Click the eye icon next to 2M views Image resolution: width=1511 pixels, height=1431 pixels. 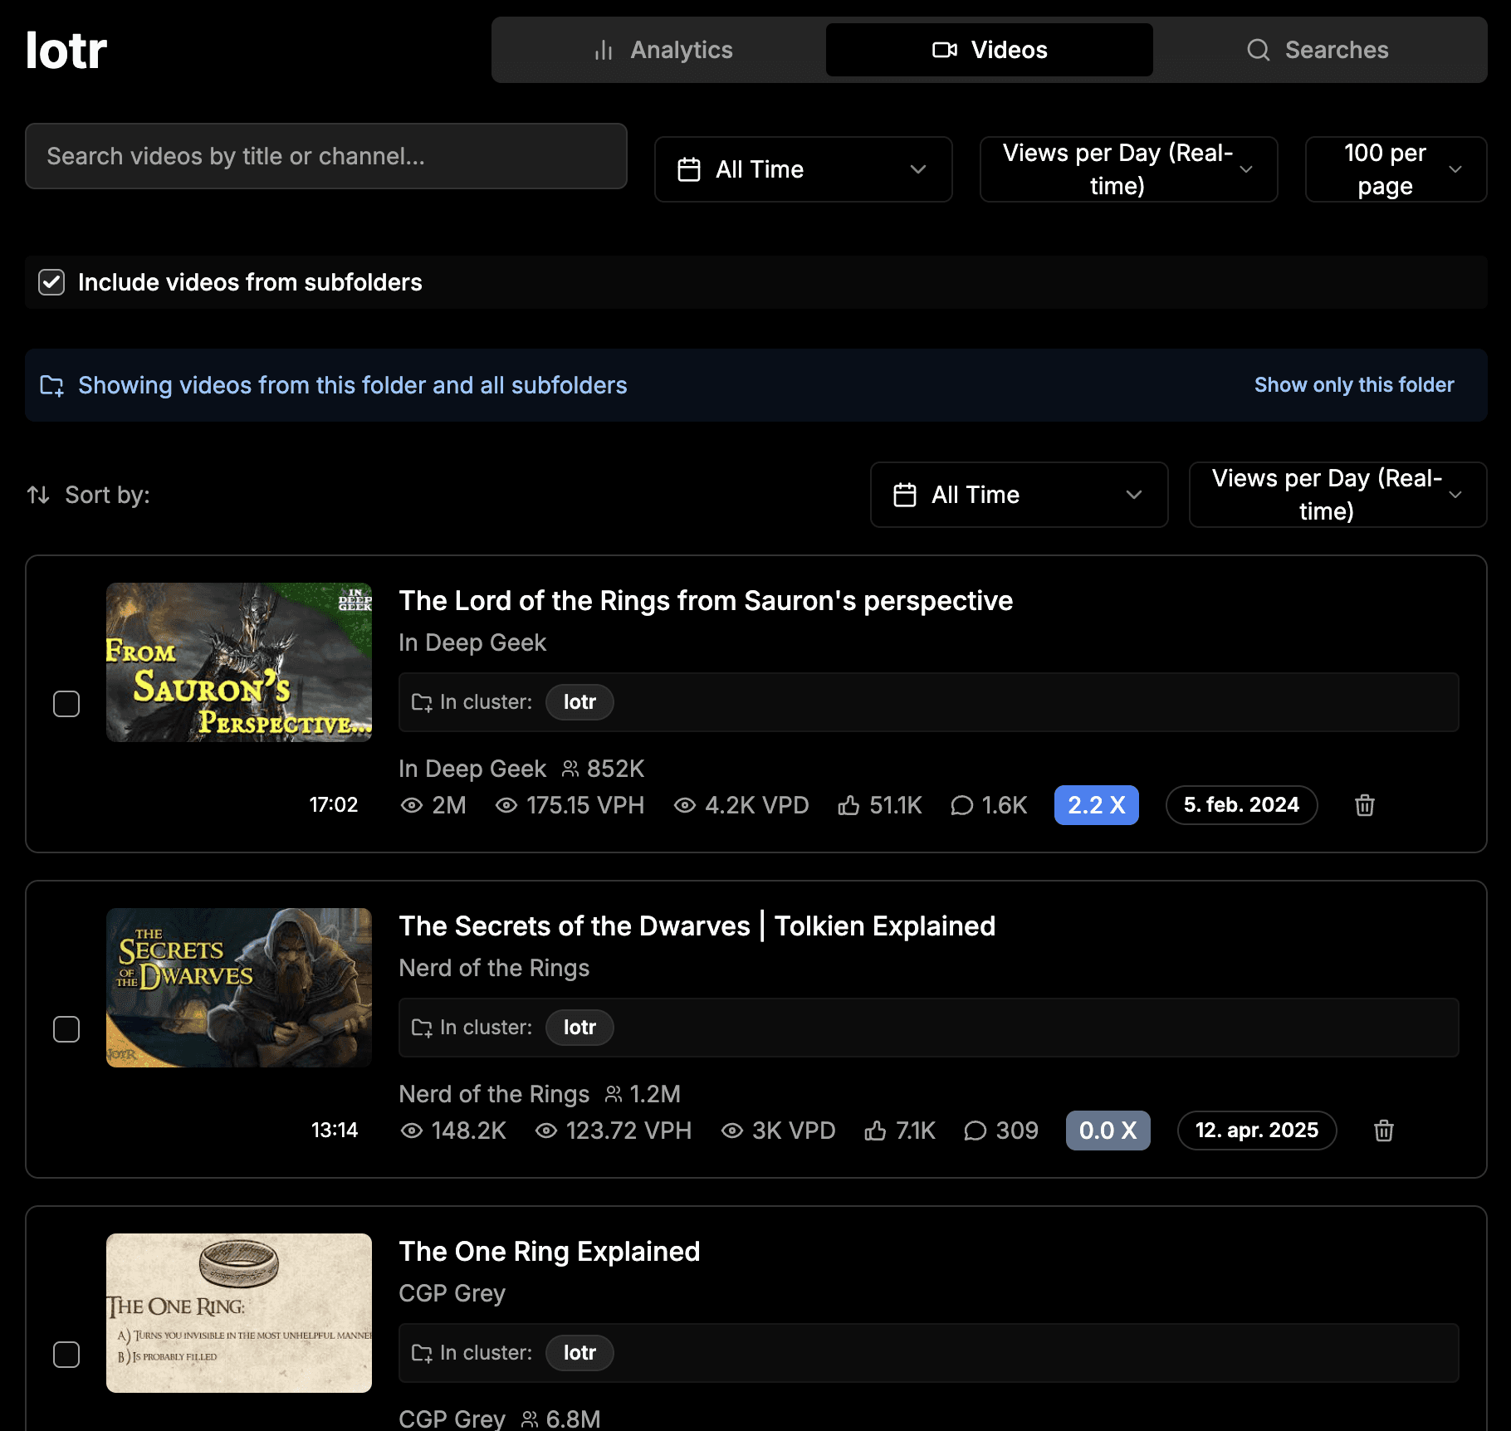[x=412, y=805]
